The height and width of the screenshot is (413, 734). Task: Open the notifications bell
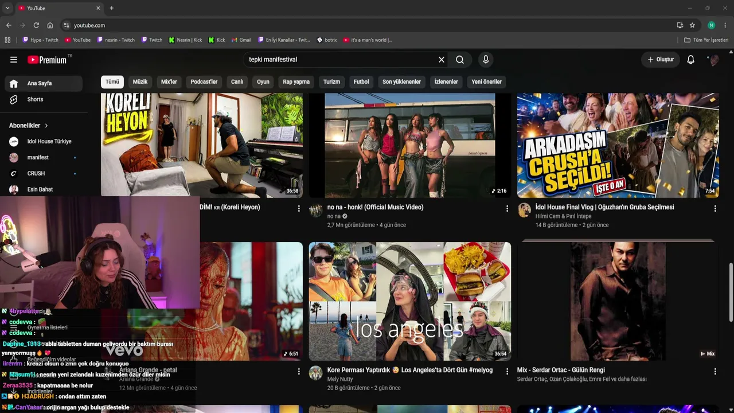[x=691, y=60]
